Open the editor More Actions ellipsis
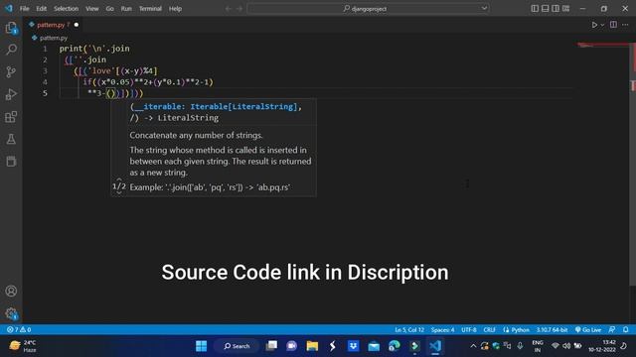636x357 pixels. 625,25
